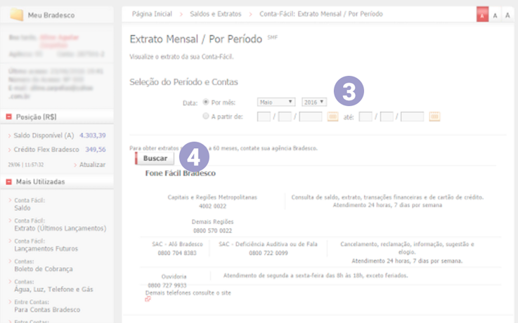This screenshot has height=323, width=518.
Task: Click SAC phone number 0800 704 8383
Action: [177, 253]
